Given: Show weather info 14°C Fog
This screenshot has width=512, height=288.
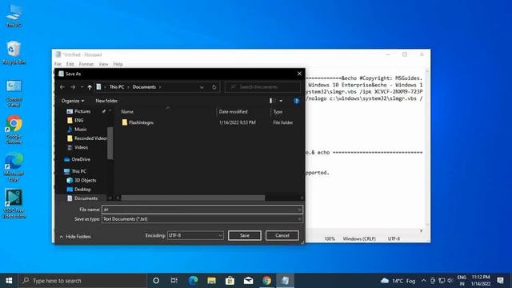Looking at the screenshot, I should pos(398,281).
